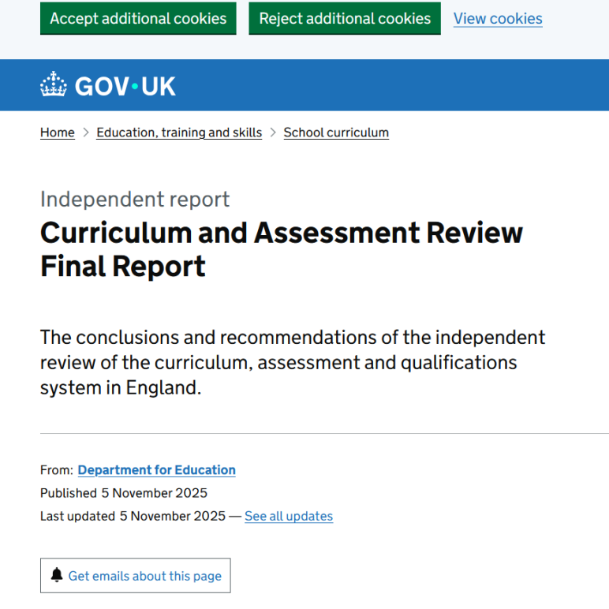Click the Published 5 November 2025 text
The image size is (609, 609).
tap(124, 493)
